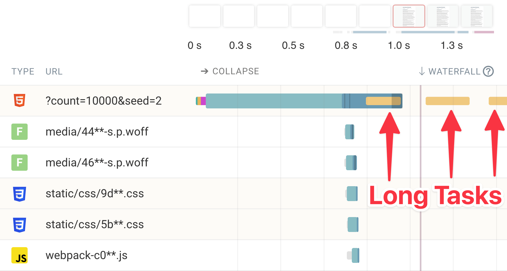Select the CSS icon next to static/css/9d**.css

[x=19, y=193]
